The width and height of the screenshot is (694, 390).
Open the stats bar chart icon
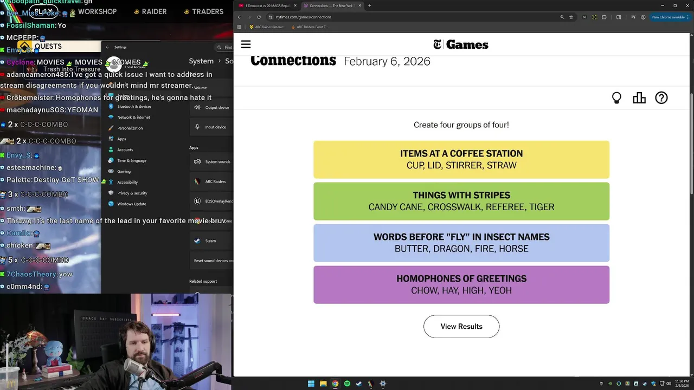click(x=639, y=98)
